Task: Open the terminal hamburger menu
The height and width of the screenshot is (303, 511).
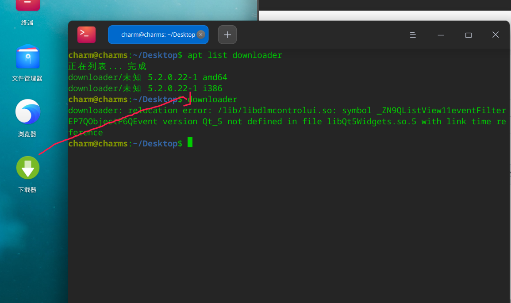Action: click(413, 35)
